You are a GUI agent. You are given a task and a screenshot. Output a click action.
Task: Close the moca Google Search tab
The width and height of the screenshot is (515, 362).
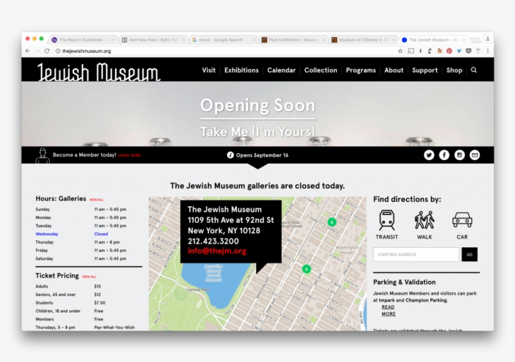click(x=254, y=40)
